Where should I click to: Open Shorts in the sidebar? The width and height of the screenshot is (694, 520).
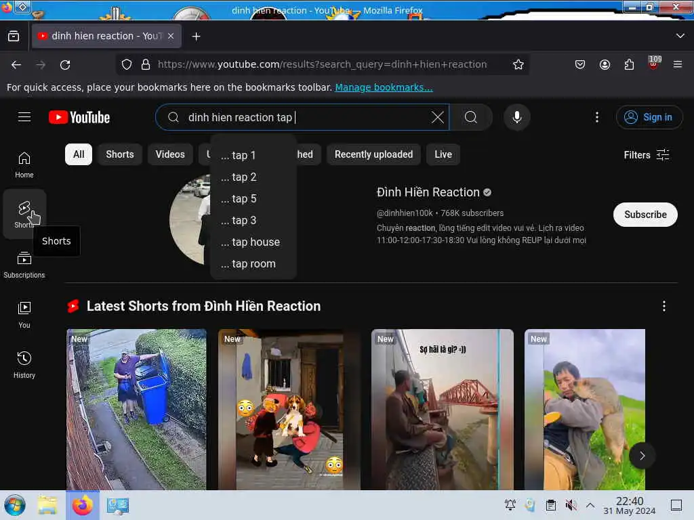pos(24,215)
